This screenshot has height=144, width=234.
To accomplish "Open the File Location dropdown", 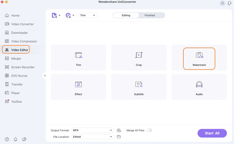I will pyautogui.click(x=92, y=137).
